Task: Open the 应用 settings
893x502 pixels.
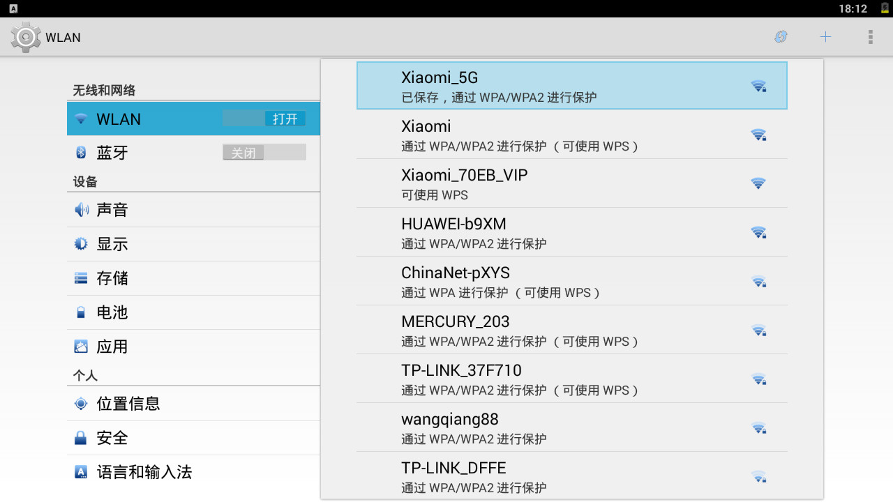Action: 193,347
